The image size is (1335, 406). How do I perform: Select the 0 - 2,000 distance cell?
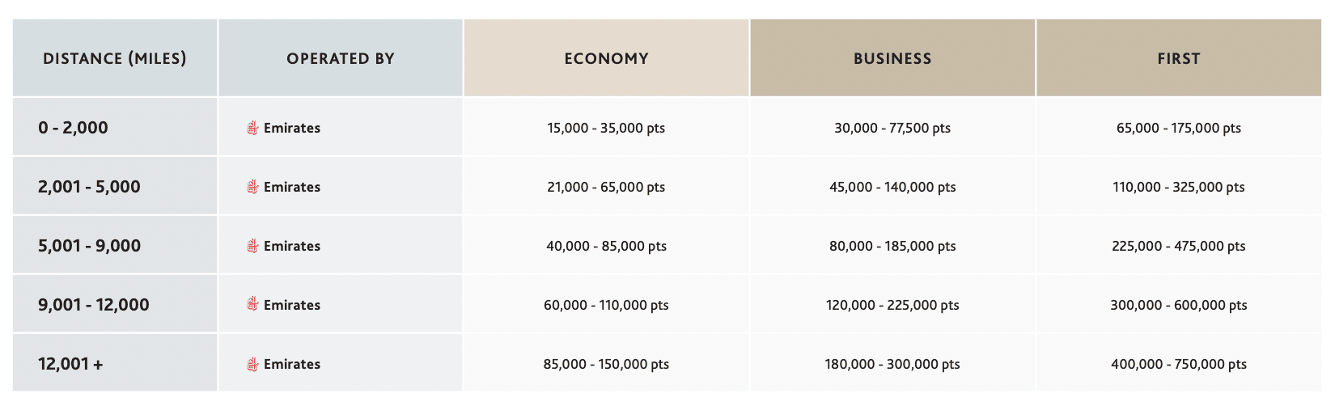coord(73,128)
